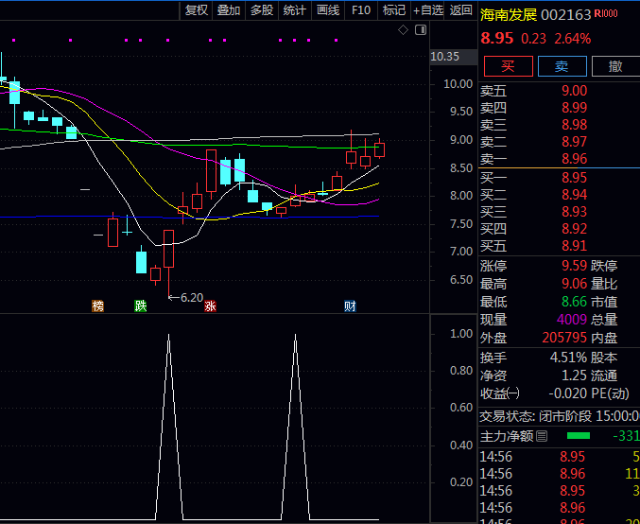Open the 复权 adjustment menu
This screenshot has height=524, width=640.
196,10
